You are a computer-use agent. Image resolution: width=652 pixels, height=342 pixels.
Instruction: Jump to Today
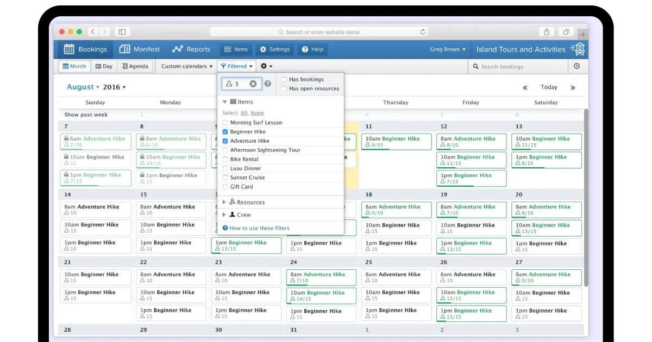pos(549,87)
